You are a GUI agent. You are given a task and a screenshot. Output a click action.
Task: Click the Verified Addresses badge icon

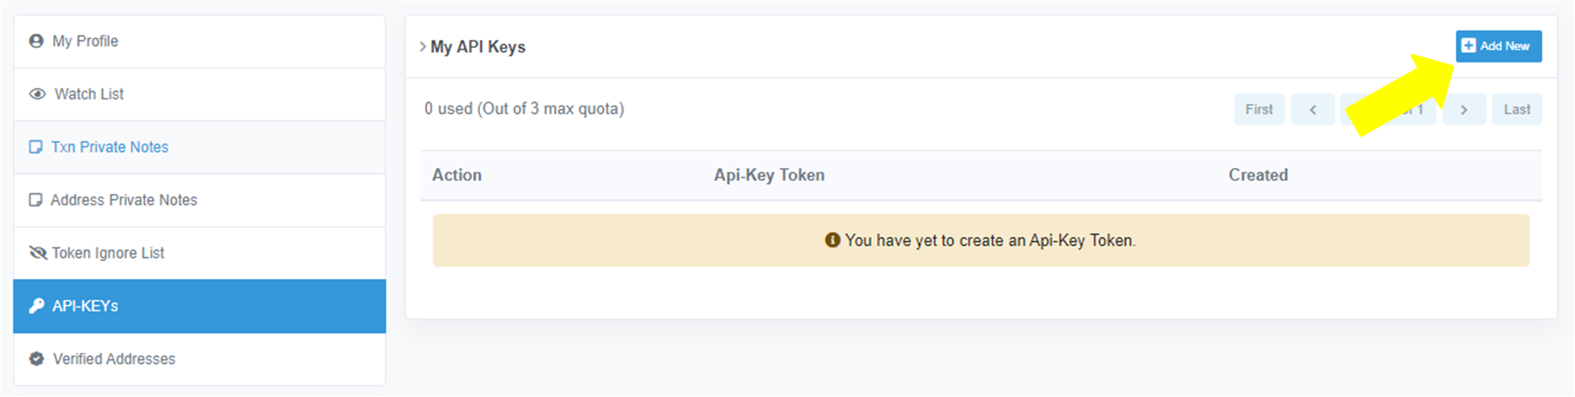pyautogui.click(x=36, y=358)
